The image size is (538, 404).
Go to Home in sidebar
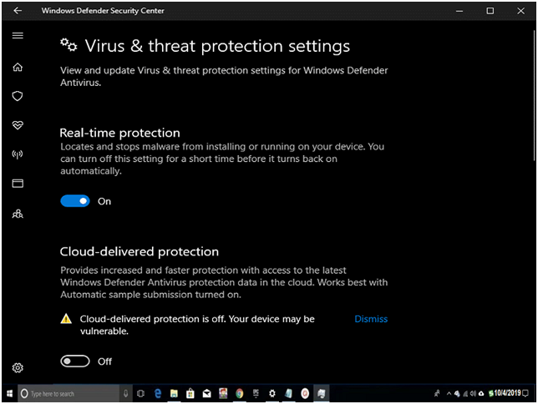point(18,67)
